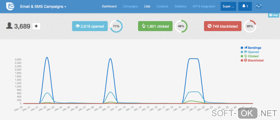
Task: Click the 749 blacklisted button
Action: pyautogui.click(x=223, y=26)
